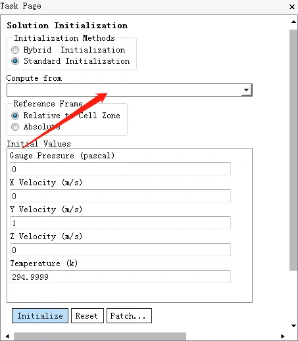Click the horizontal scrollbar left arrow

7,336
